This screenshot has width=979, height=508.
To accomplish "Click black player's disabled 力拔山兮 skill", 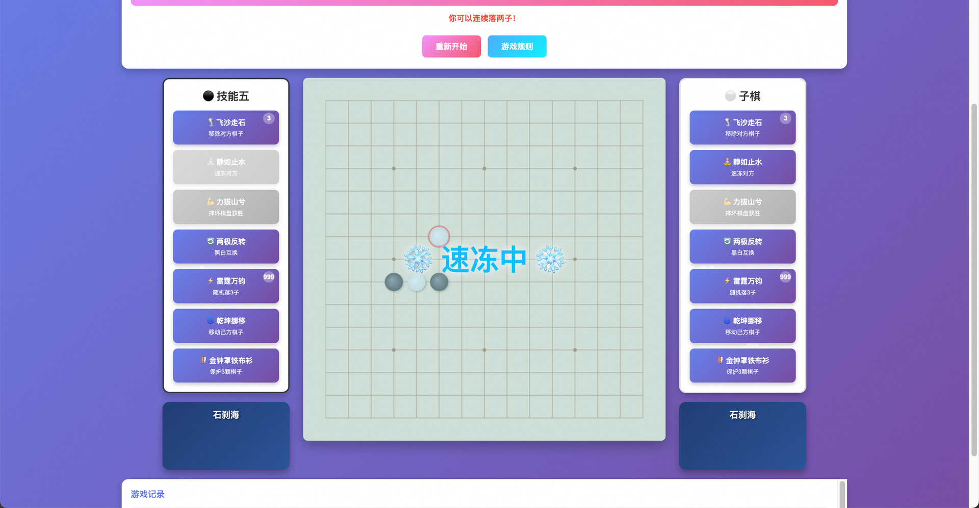I will pos(225,207).
